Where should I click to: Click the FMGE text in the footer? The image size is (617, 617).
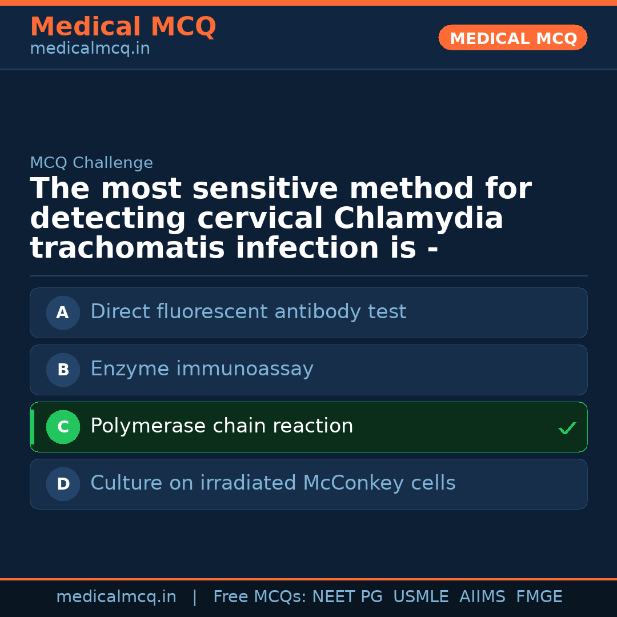point(539,597)
